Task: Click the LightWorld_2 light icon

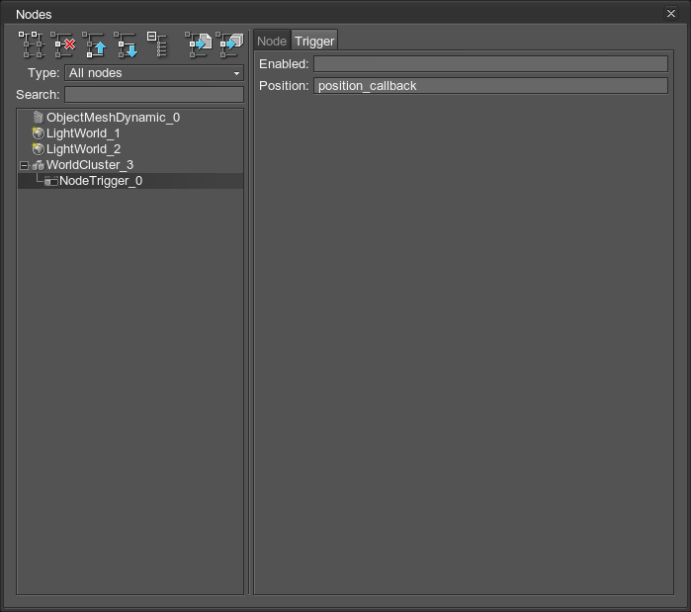Action: [38, 149]
